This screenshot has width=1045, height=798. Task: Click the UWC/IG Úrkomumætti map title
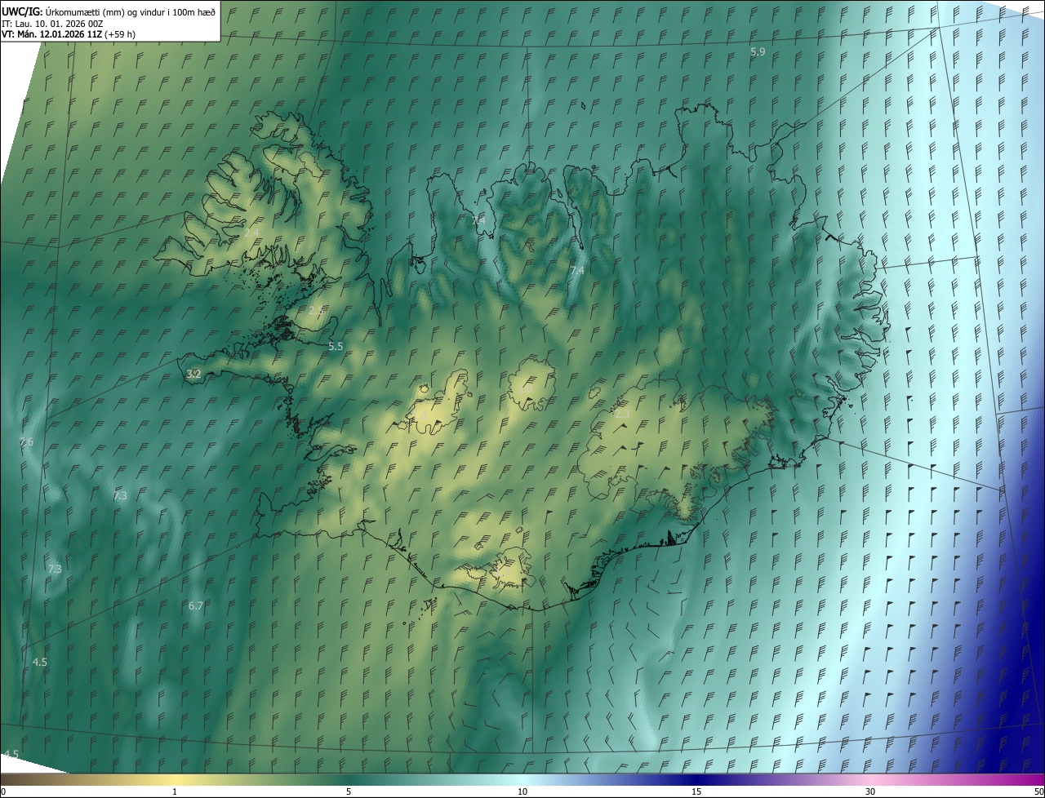pos(109,11)
